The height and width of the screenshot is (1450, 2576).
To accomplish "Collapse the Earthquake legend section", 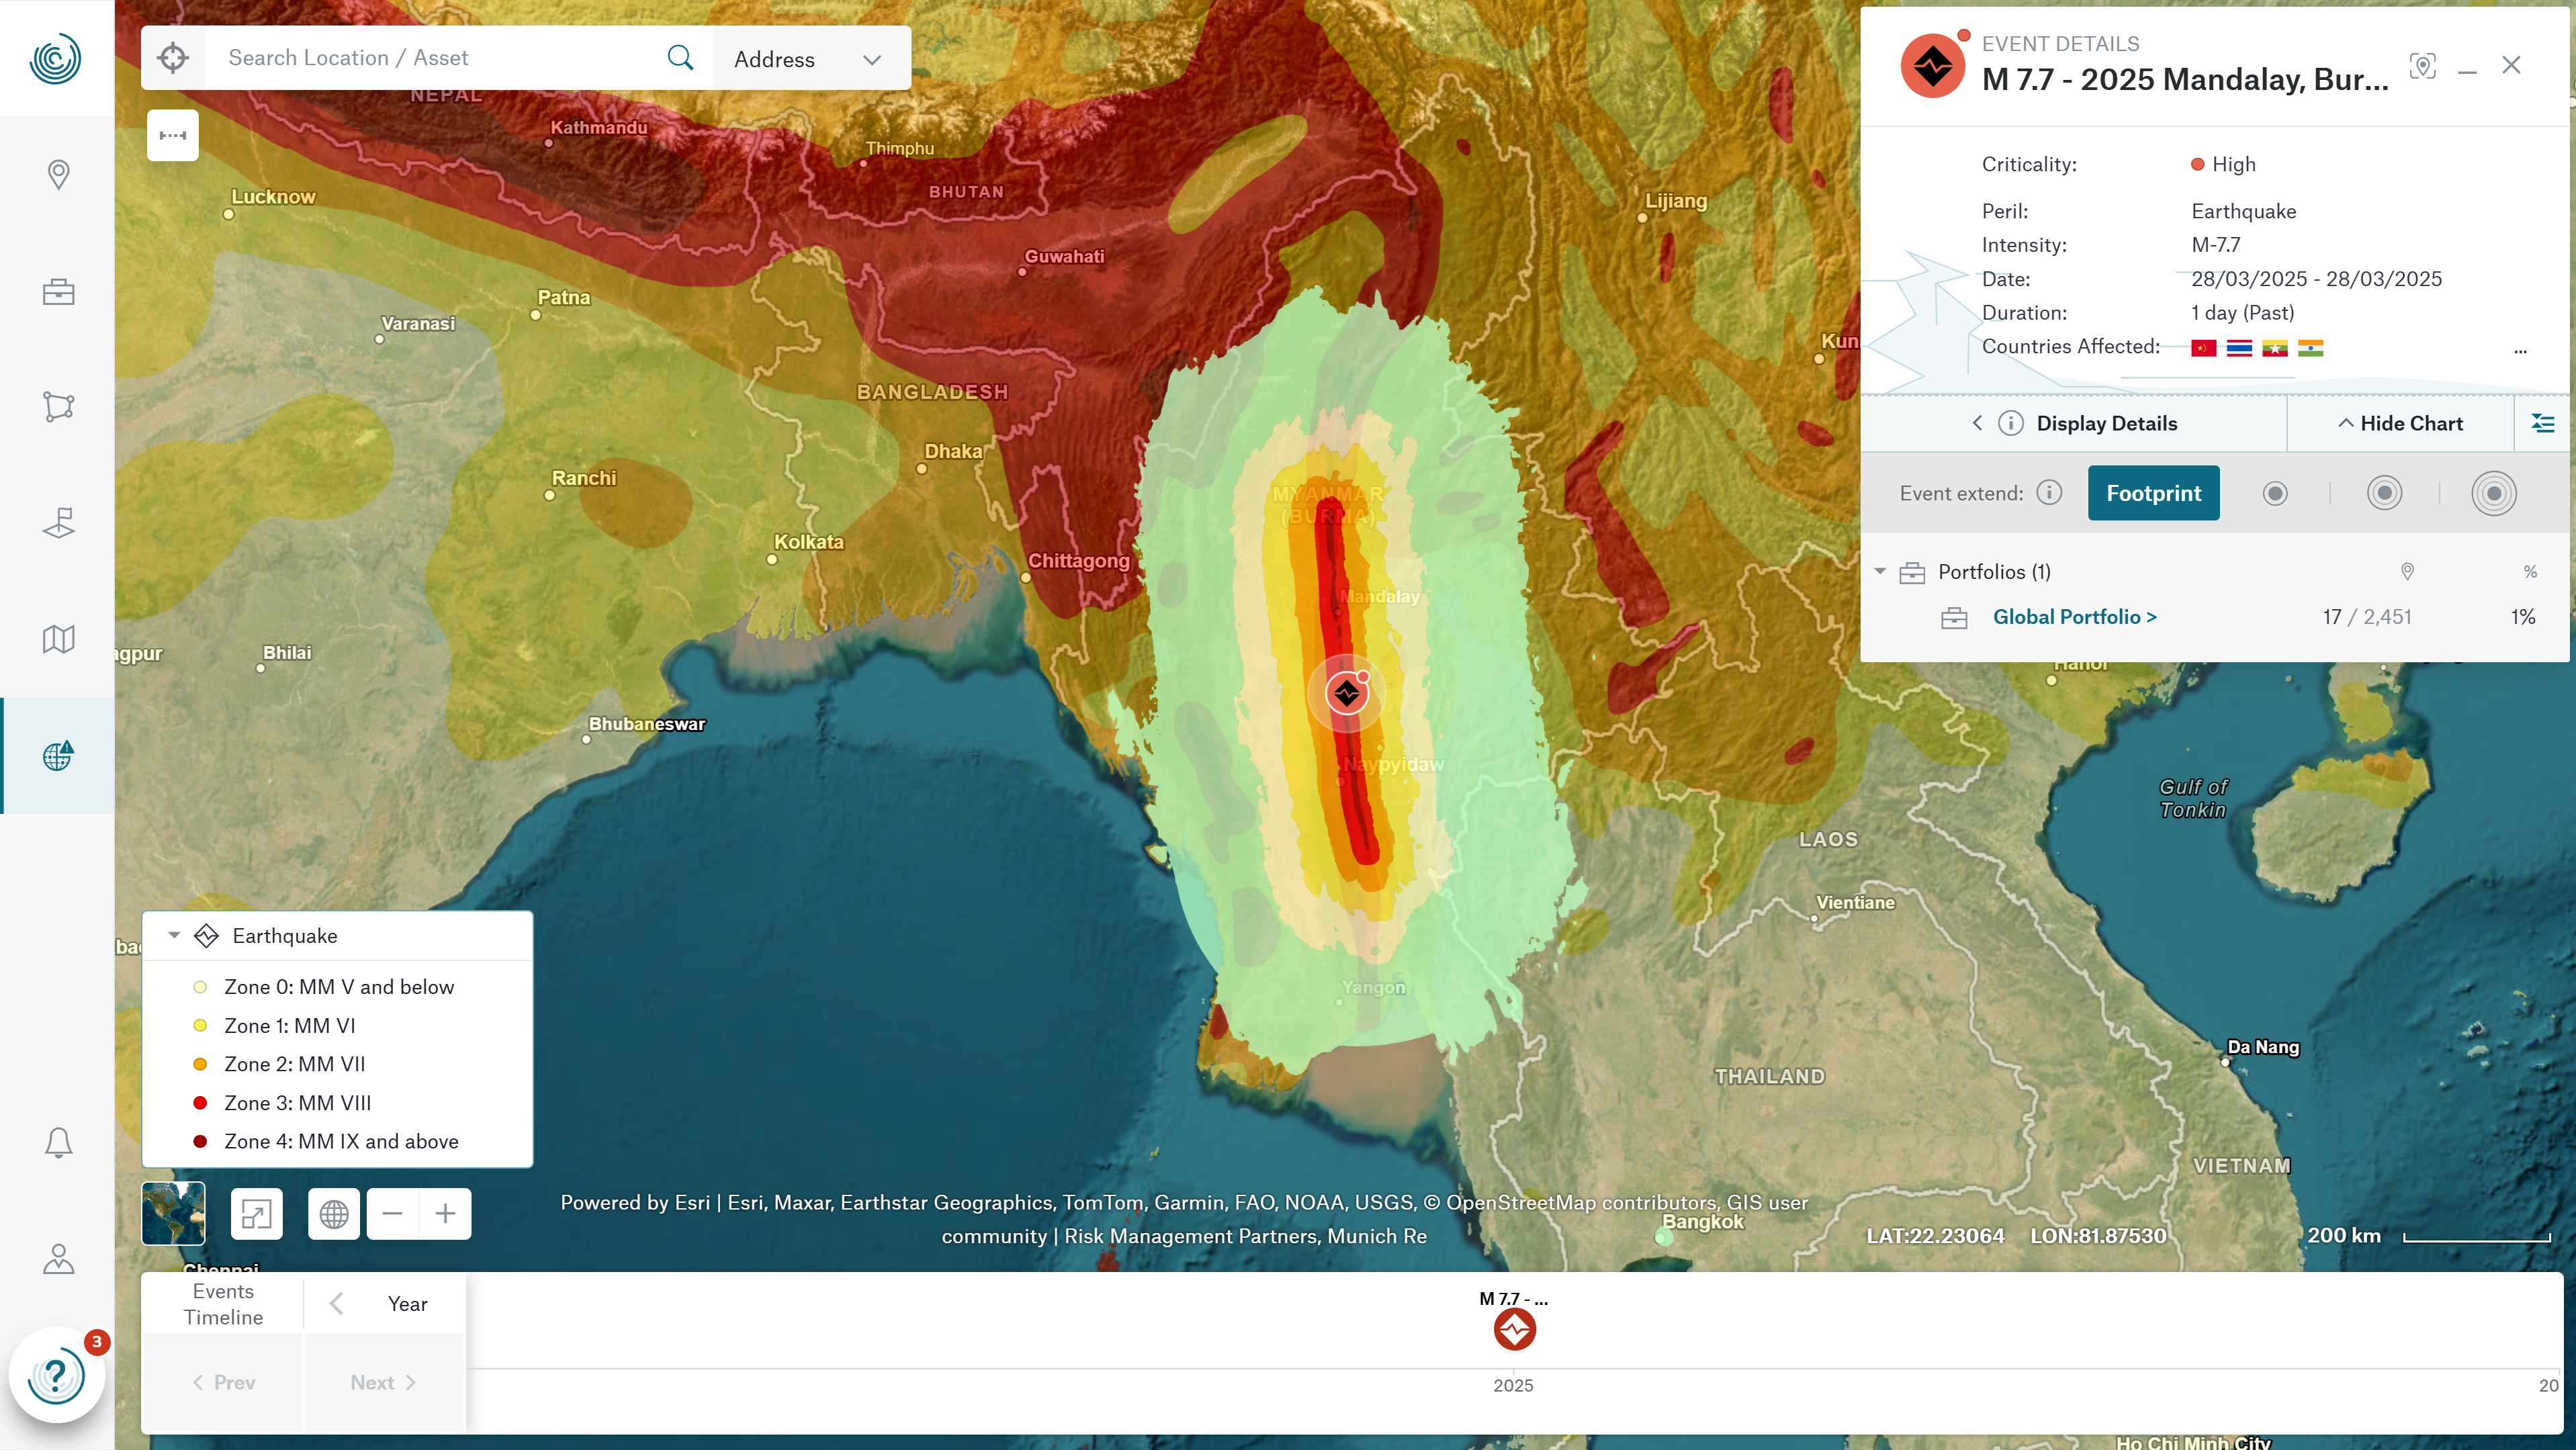I will [x=175, y=936].
